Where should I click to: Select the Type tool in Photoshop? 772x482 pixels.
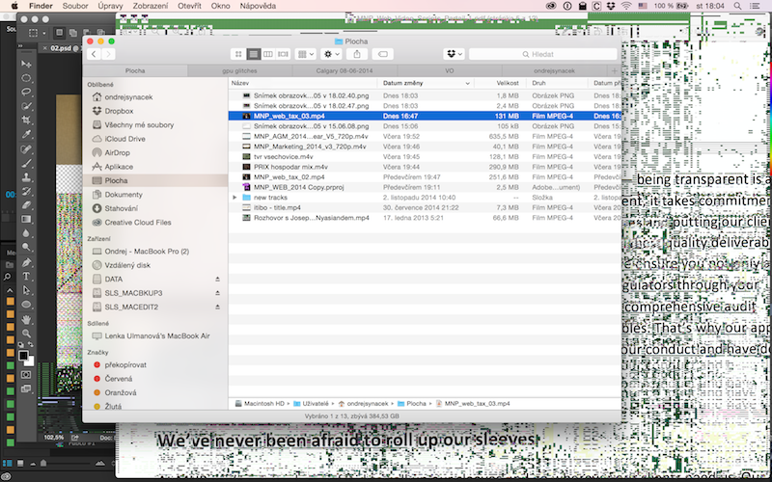[26, 277]
